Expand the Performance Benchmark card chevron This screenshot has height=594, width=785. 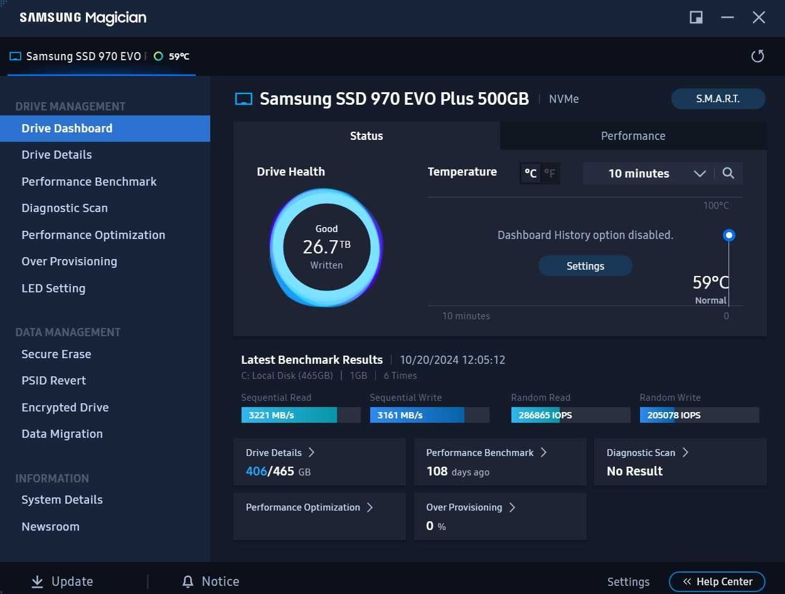(x=543, y=452)
